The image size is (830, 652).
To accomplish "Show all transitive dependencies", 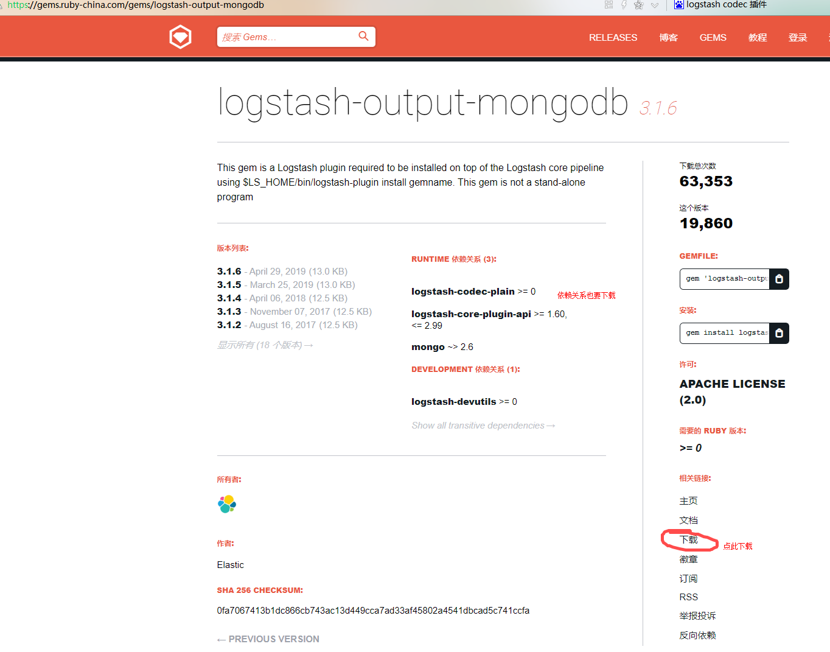I will click(483, 425).
